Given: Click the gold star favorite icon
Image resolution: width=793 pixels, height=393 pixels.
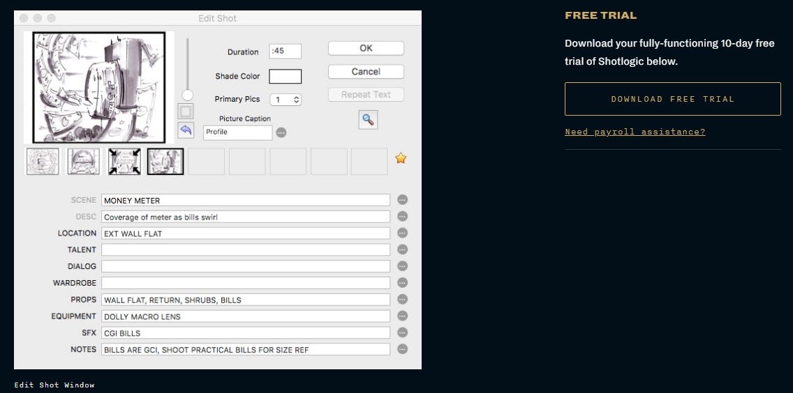Looking at the screenshot, I should (401, 159).
